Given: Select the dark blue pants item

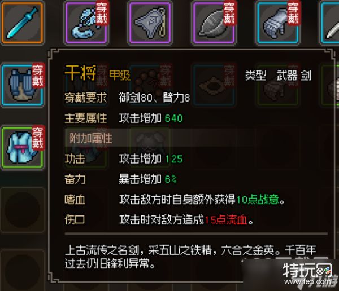Looking at the screenshot, I should [x=22, y=86].
